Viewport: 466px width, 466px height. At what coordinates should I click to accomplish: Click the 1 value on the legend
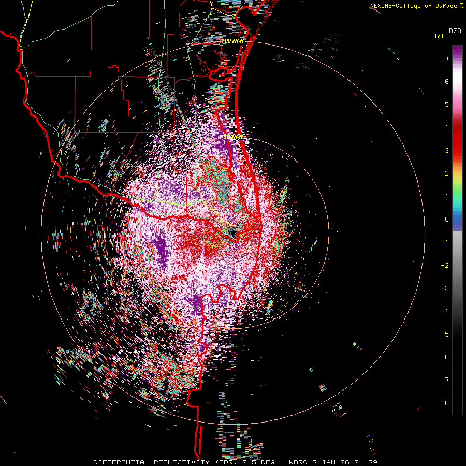pos(447,196)
